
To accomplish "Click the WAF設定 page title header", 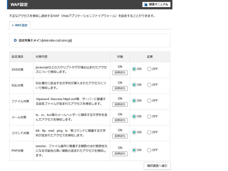I will click(19, 5).
